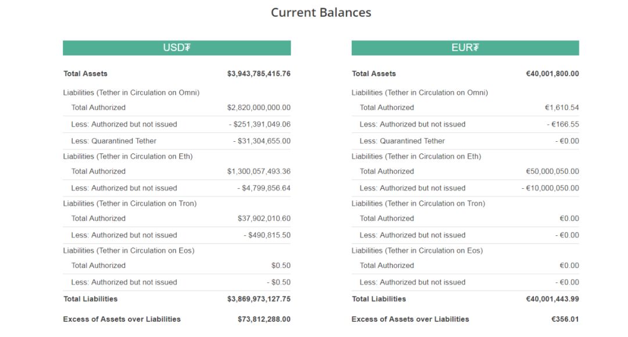
Task: Select the €50,000,050.00 Eth authorized amount
Action: click(552, 171)
